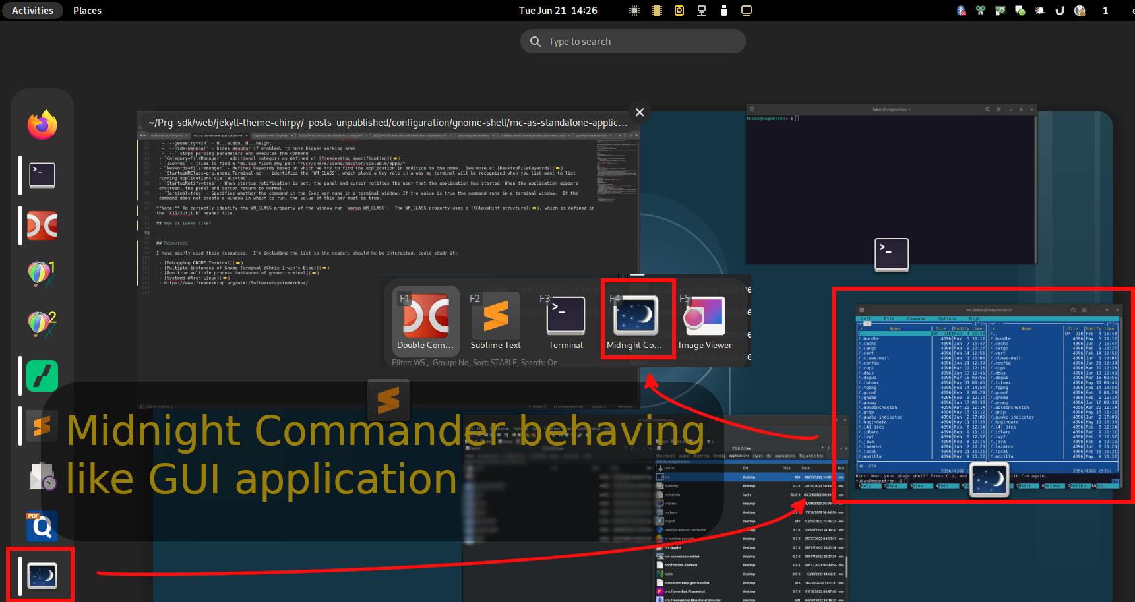Image resolution: width=1135 pixels, height=602 pixels.
Task: Click the Sublime Text overlay icon on thumbnail
Action: (388, 400)
